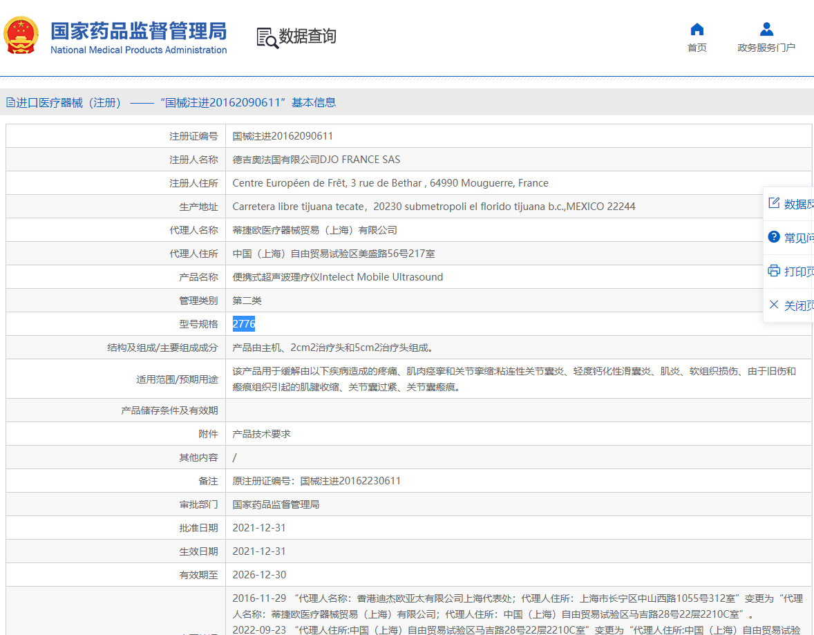Click the slash value in 其他内容 row
This screenshot has width=814, height=635.
click(235, 457)
